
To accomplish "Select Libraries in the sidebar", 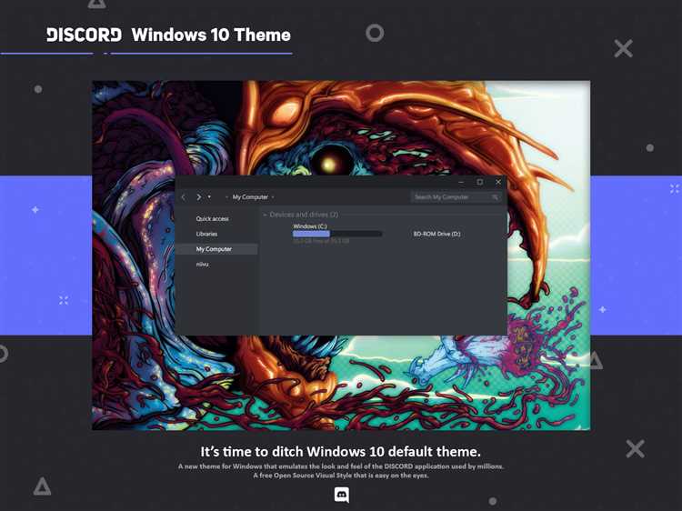I will pos(206,234).
